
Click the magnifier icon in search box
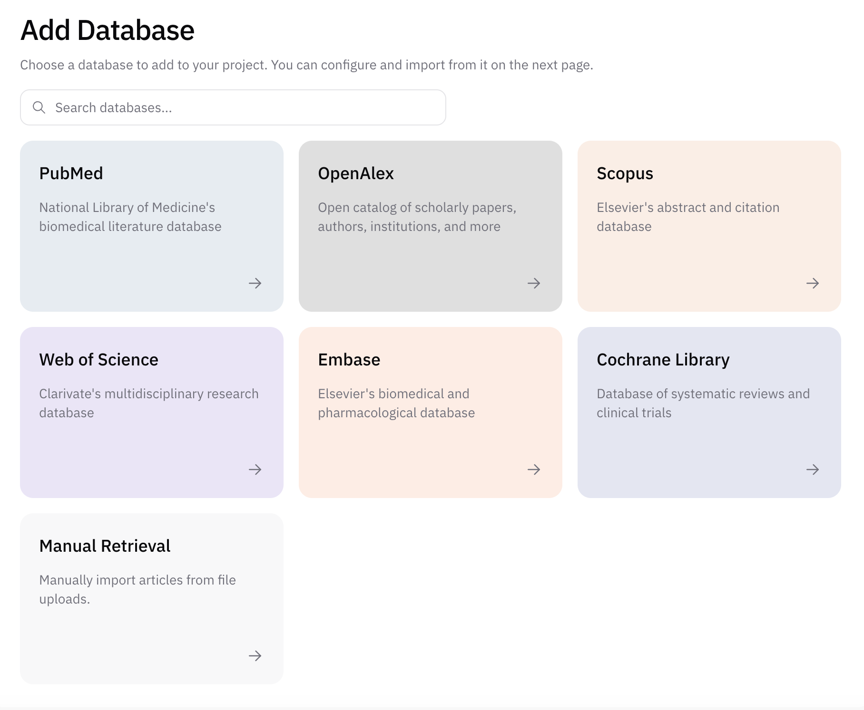tap(39, 107)
